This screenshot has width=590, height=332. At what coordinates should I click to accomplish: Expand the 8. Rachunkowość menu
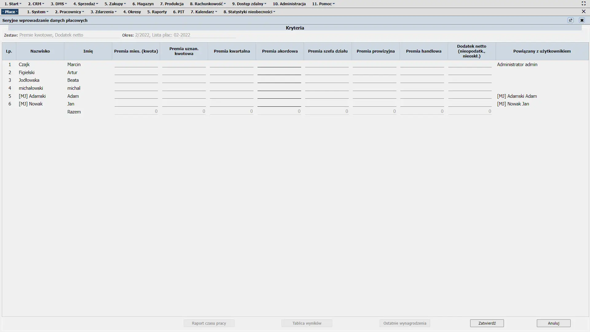pyautogui.click(x=208, y=4)
